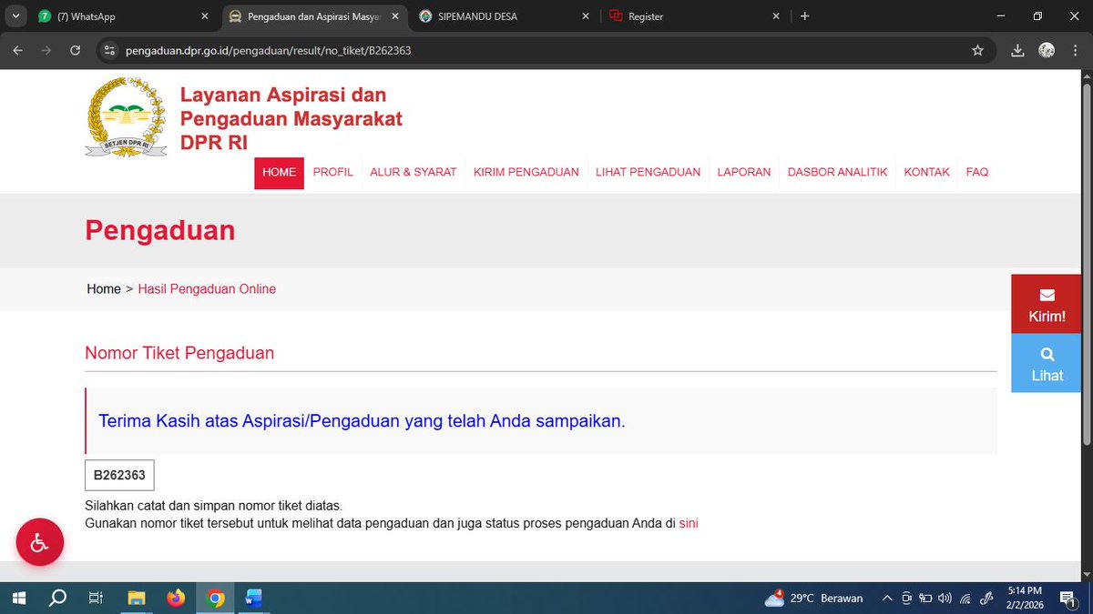Select ticket number B262363 box
This screenshot has width=1093, height=614.
[x=119, y=475]
